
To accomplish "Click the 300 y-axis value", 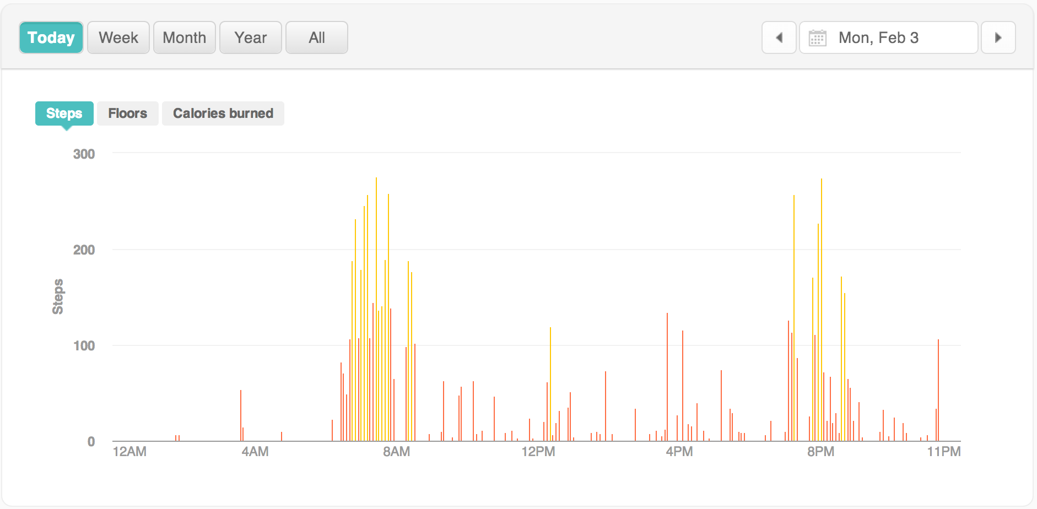I will pyautogui.click(x=84, y=154).
